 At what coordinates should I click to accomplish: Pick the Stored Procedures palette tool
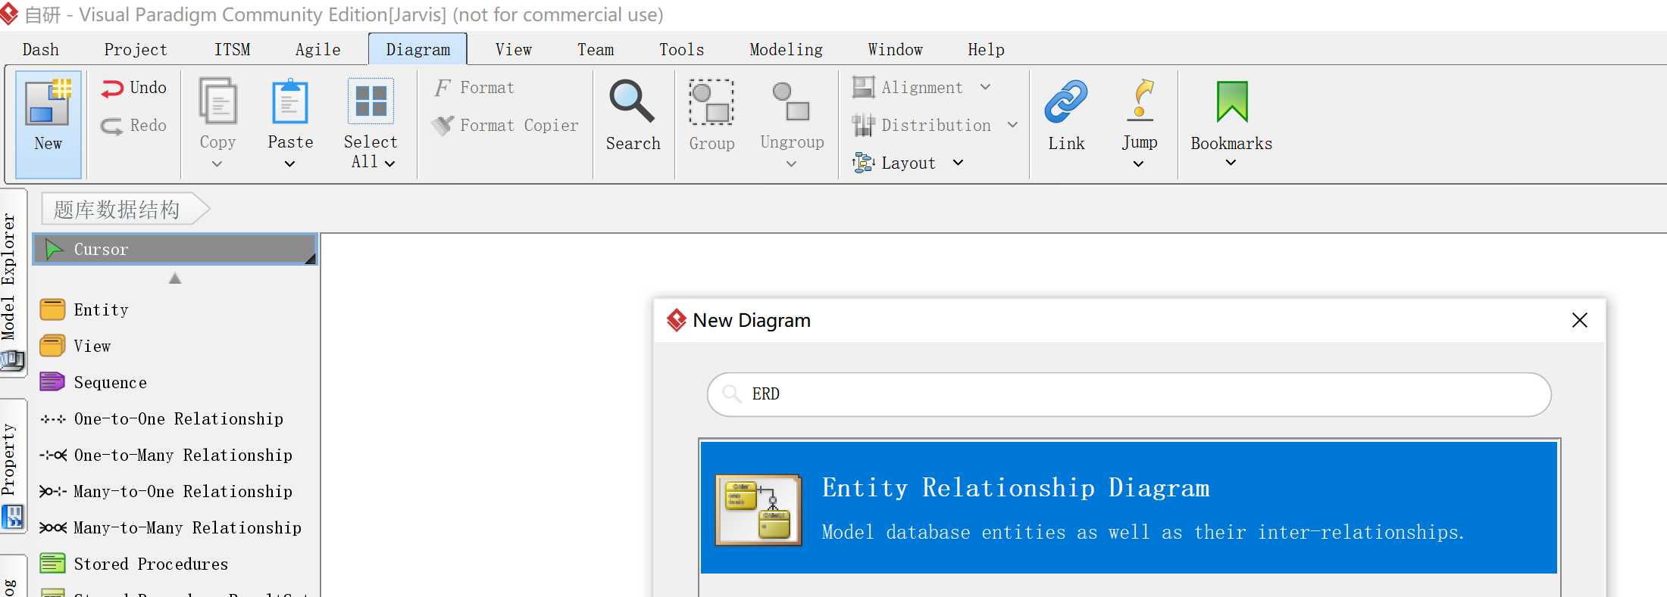[x=150, y=564]
